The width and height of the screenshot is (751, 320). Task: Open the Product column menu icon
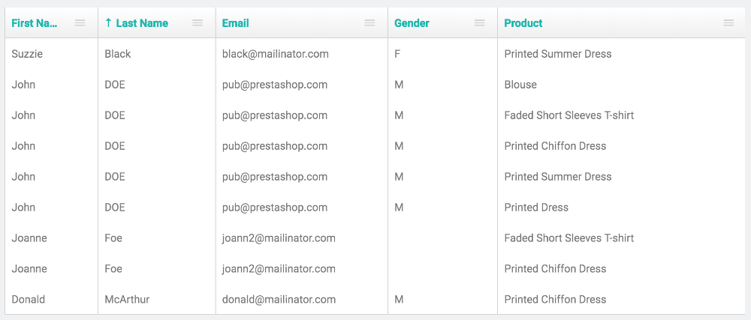(728, 23)
